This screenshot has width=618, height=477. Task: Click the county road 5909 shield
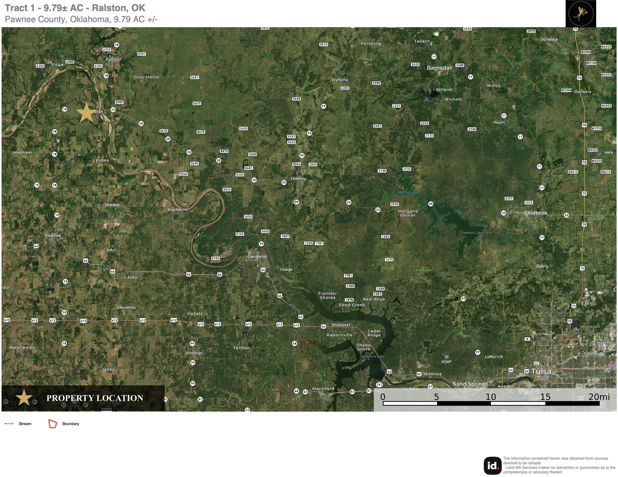tap(119, 102)
